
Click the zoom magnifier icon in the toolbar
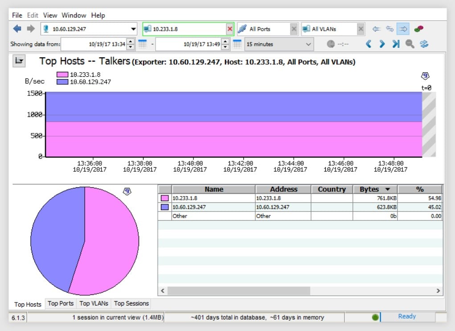410,44
